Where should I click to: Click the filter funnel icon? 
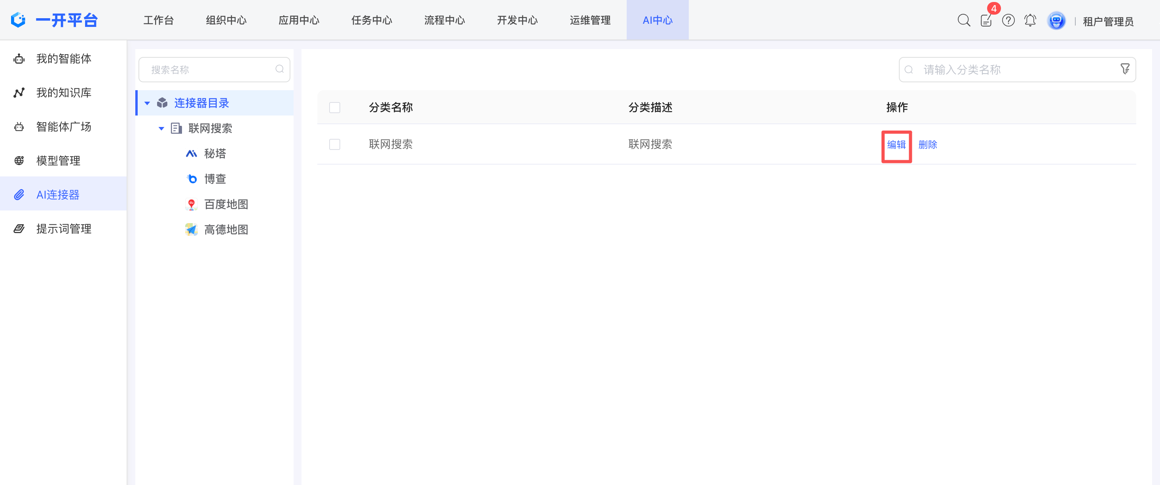point(1124,69)
